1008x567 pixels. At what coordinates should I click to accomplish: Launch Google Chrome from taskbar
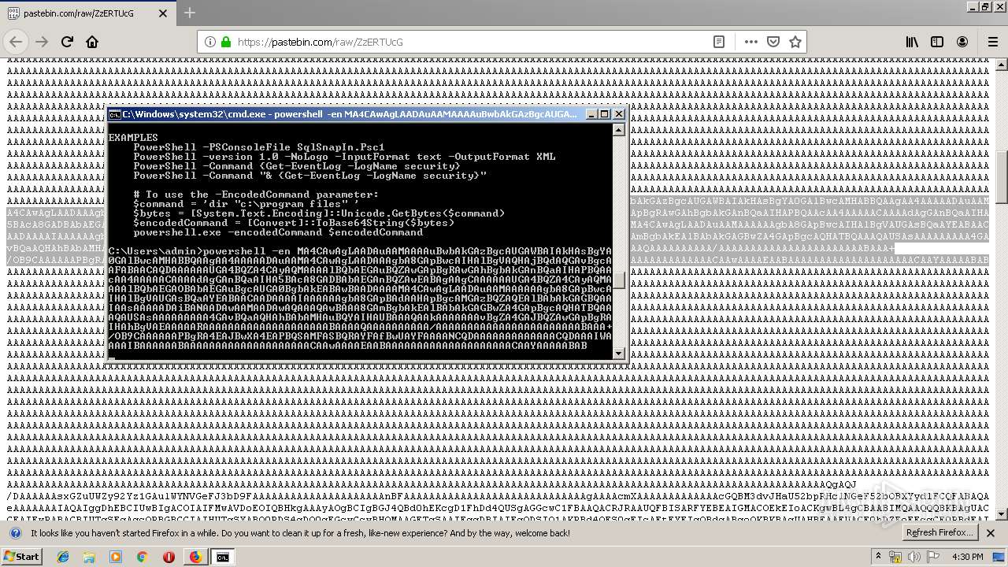pyautogui.click(x=142, y=557)
